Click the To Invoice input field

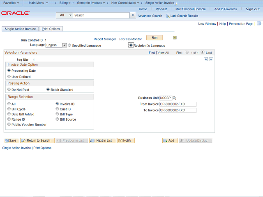178,110
